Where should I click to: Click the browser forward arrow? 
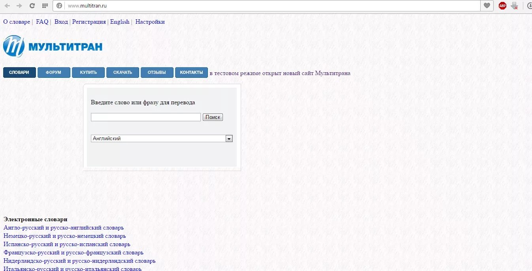[x=19, y=6]
